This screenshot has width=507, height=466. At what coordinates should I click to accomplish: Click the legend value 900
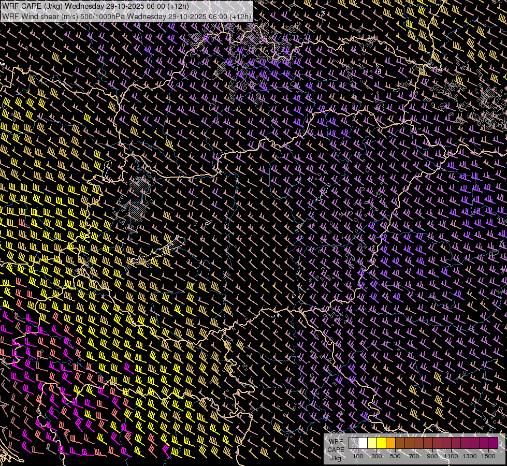pyautogui.click(x=432, y=456)
